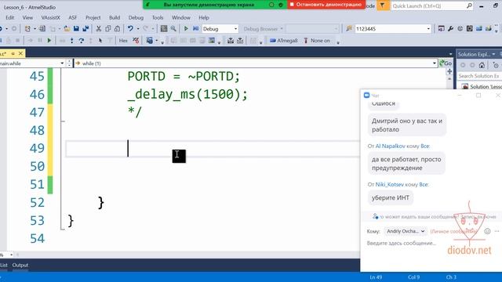Click the Quick Launch search field
Viewport: 502px width, 282px height.
pos(431,5)
